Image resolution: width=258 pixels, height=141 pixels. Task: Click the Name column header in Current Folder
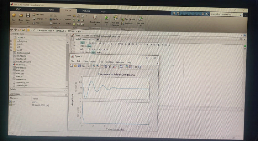(x=21, y=38)
